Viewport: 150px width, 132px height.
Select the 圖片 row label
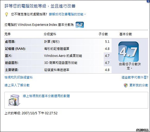(x=8, y=56)
